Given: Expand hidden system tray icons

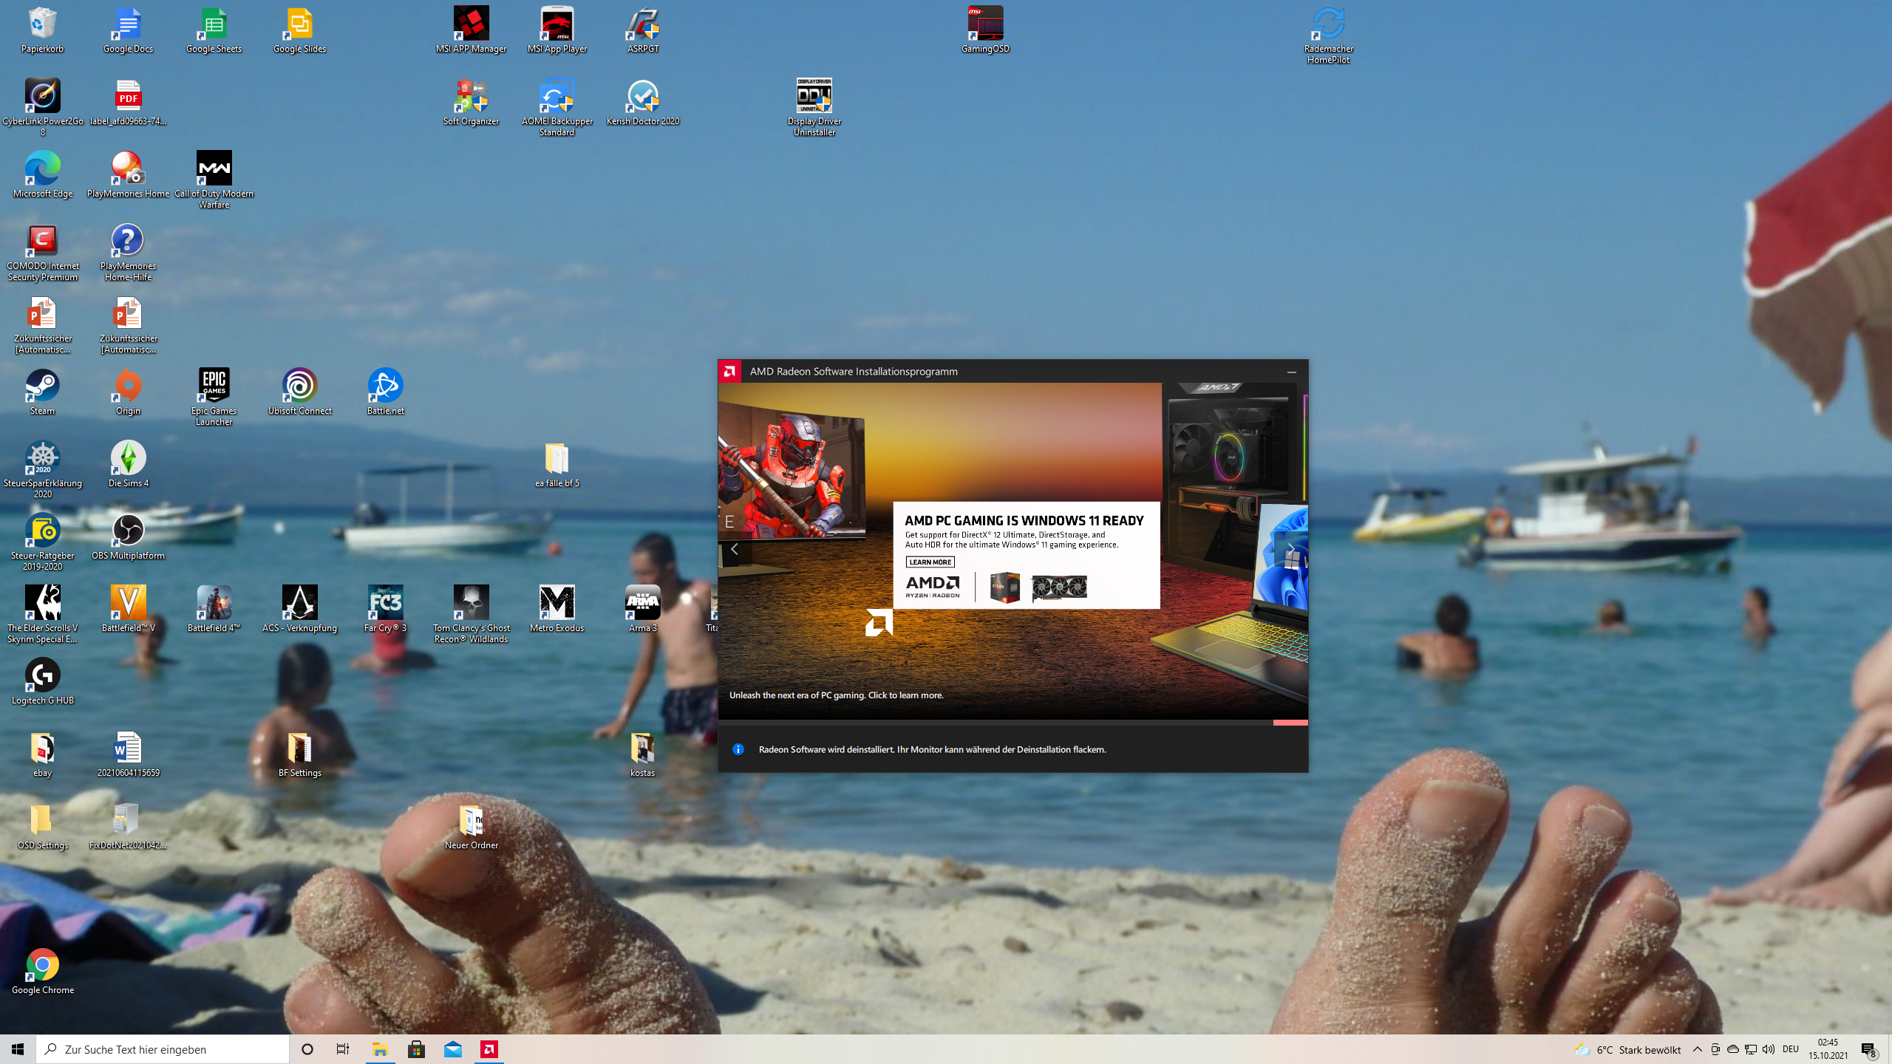Looking at the screenshot, I should [1698, 1049].
